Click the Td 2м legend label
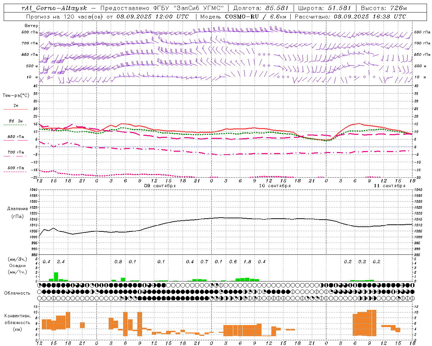 tap(16, 121)
